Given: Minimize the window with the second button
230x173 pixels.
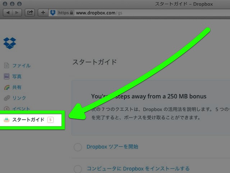Looking at the screenshot, I should (12, 4).
